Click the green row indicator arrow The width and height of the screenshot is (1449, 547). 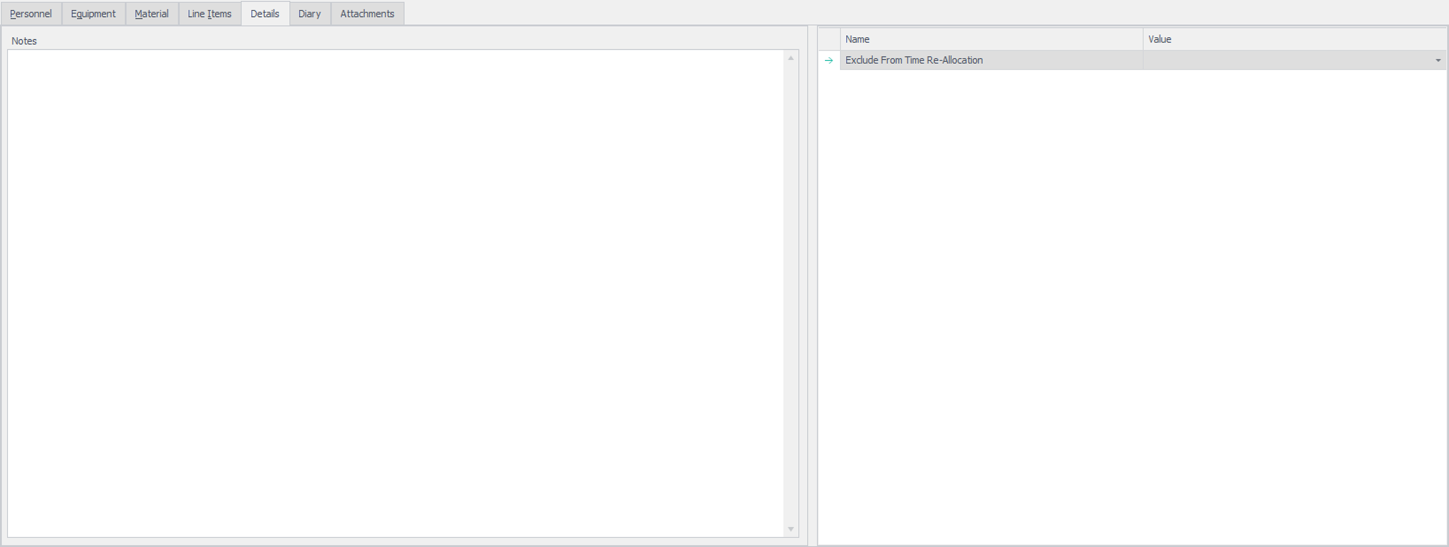tap(829, 60)
